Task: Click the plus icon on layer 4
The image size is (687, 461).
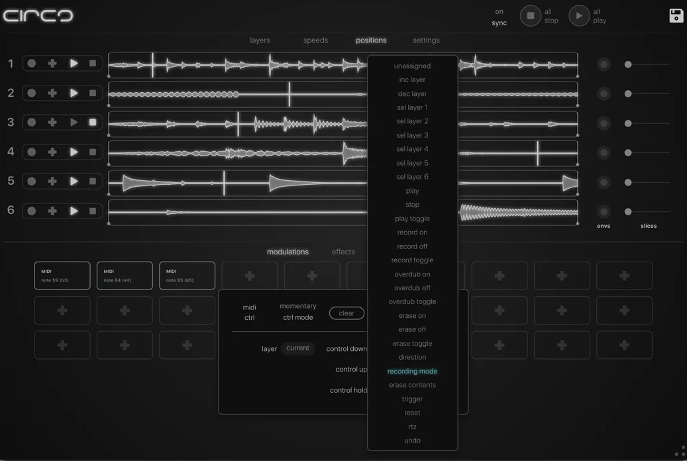Action: tap(52, 152)
